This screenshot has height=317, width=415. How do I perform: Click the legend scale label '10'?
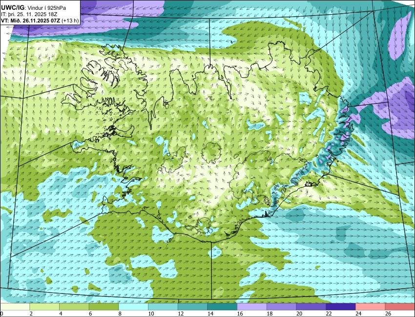pyautogui.click(x=151, y=314)
